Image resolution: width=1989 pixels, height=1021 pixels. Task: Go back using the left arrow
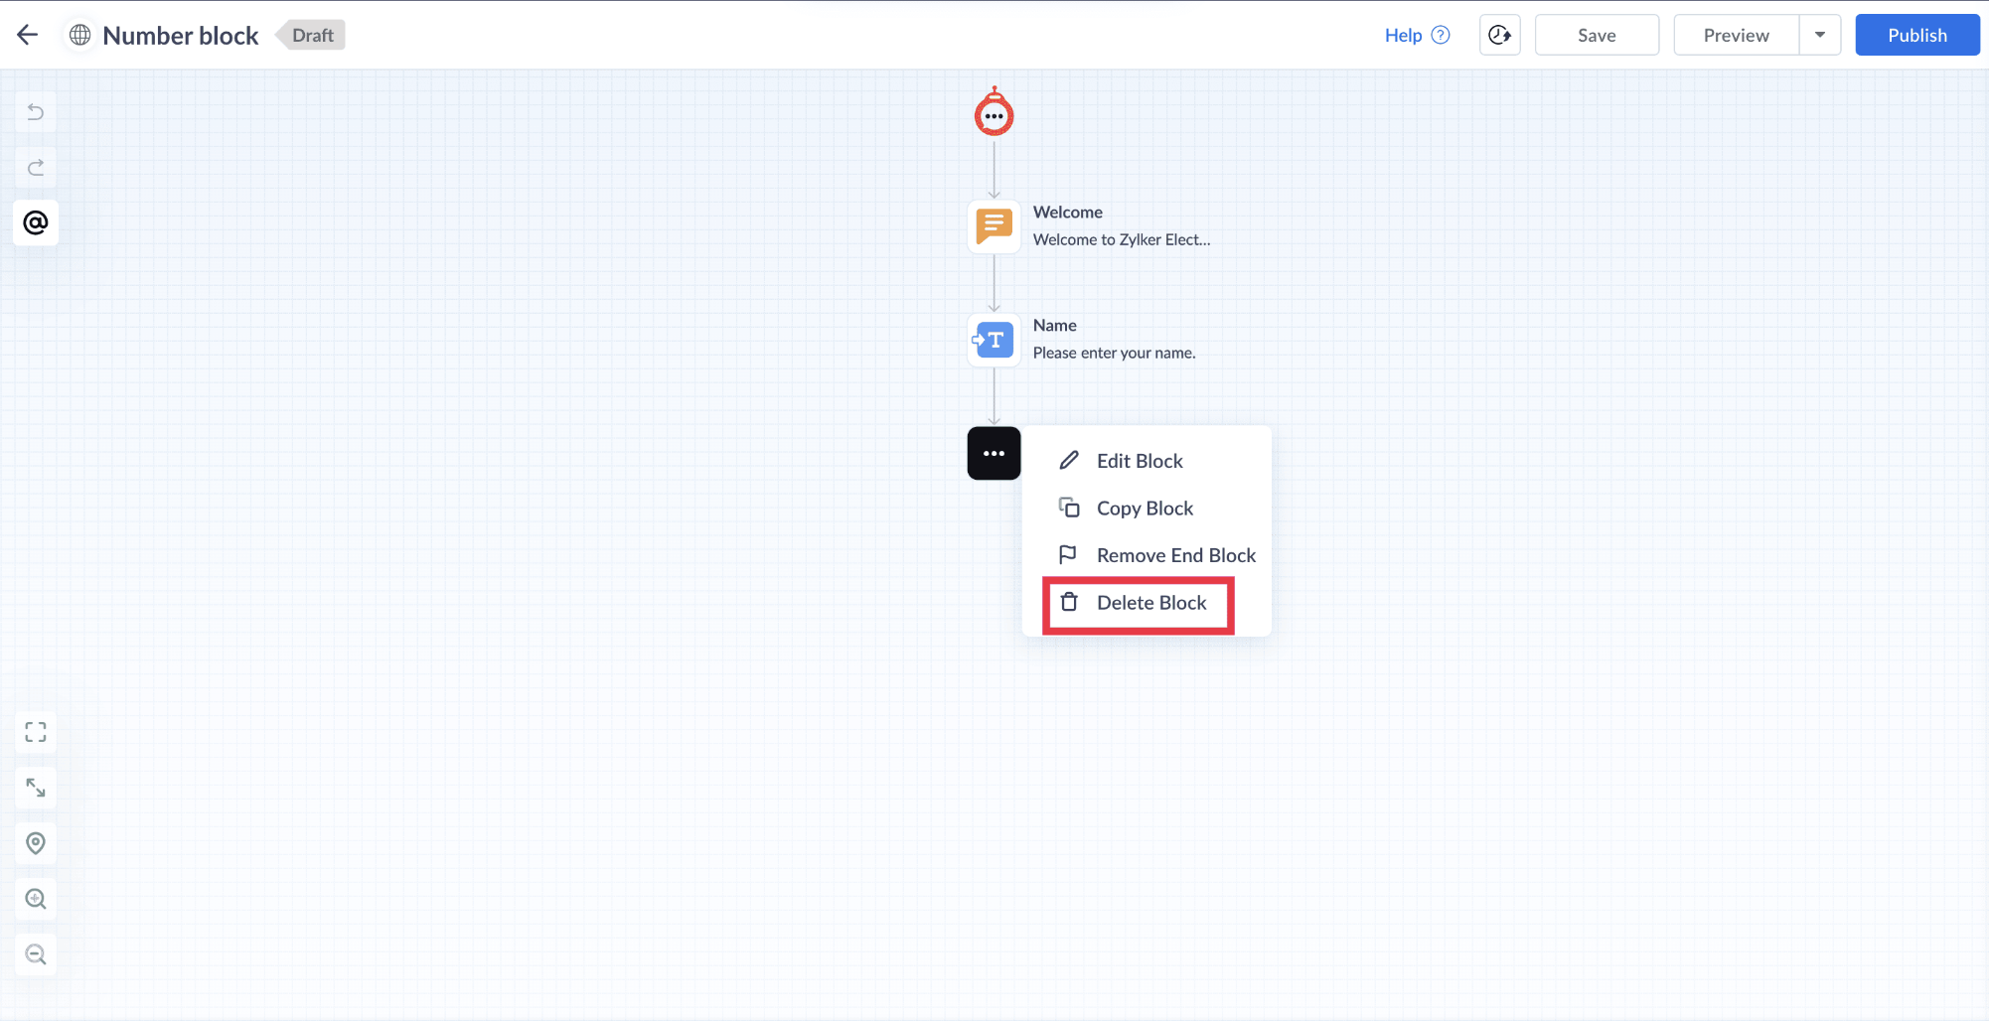coord(27,35)
